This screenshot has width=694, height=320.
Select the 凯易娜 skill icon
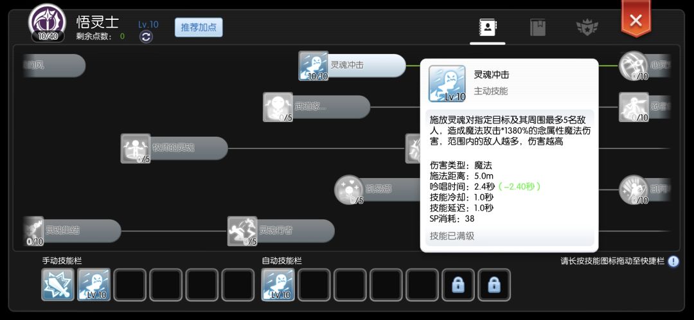(349, 190)
